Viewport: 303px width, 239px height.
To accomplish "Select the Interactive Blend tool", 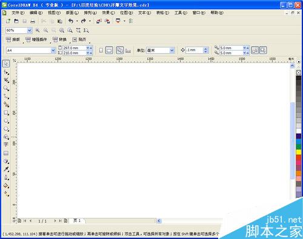I will pyautogui.click(x=6, y=161).
